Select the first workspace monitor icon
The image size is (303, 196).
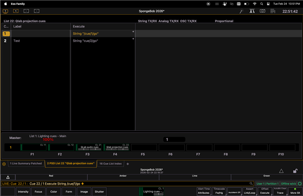5,10
